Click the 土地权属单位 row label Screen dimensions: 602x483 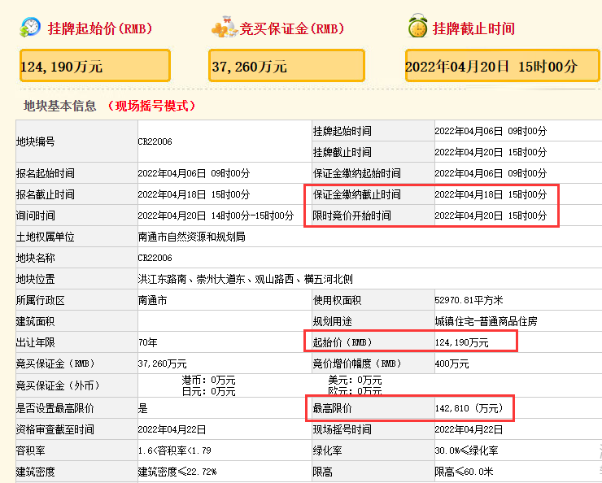tap(46, 237)
